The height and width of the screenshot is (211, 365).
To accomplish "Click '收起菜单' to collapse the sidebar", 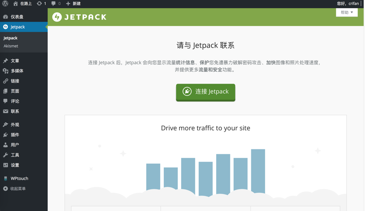I will coord(18,189).
